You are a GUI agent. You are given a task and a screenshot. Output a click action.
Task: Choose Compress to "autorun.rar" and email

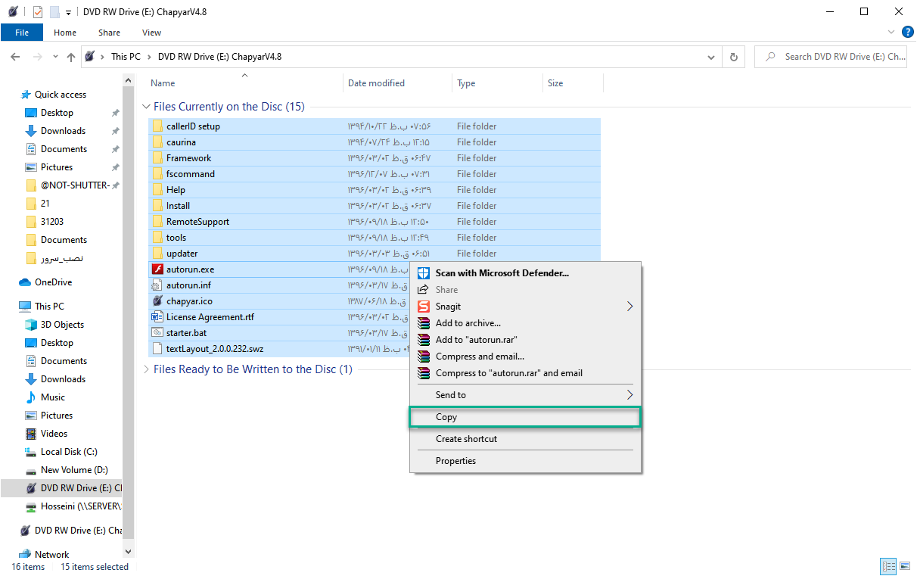coord(525,373)
